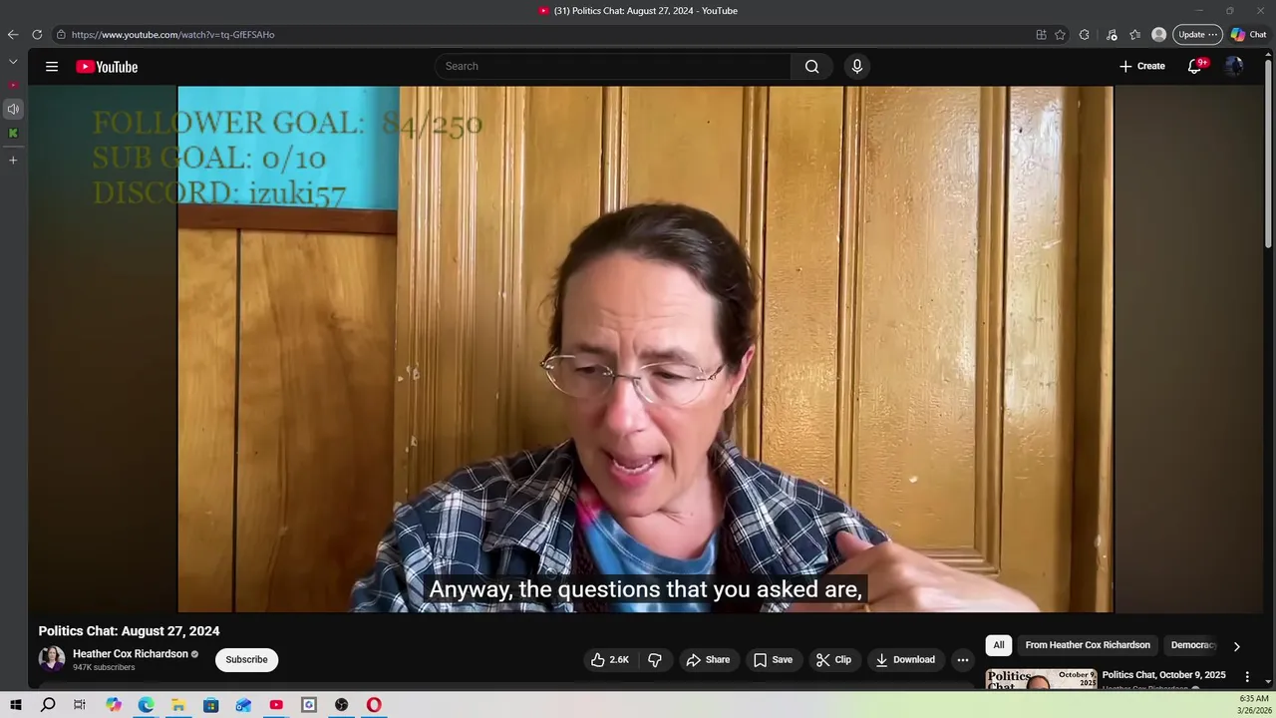Open the Create menu
Viewport: 1276px width, 718px height.
(x=1141, y=66)
